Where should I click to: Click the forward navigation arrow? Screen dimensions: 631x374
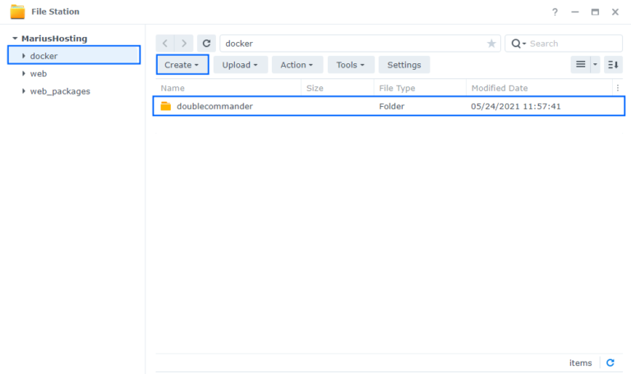tap(184, 44)
